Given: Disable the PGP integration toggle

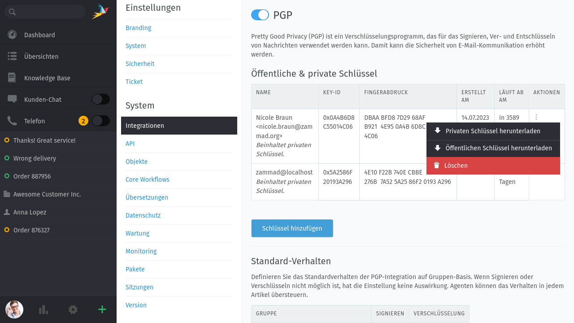Looking at the screenshot, I should pos(260,15).
